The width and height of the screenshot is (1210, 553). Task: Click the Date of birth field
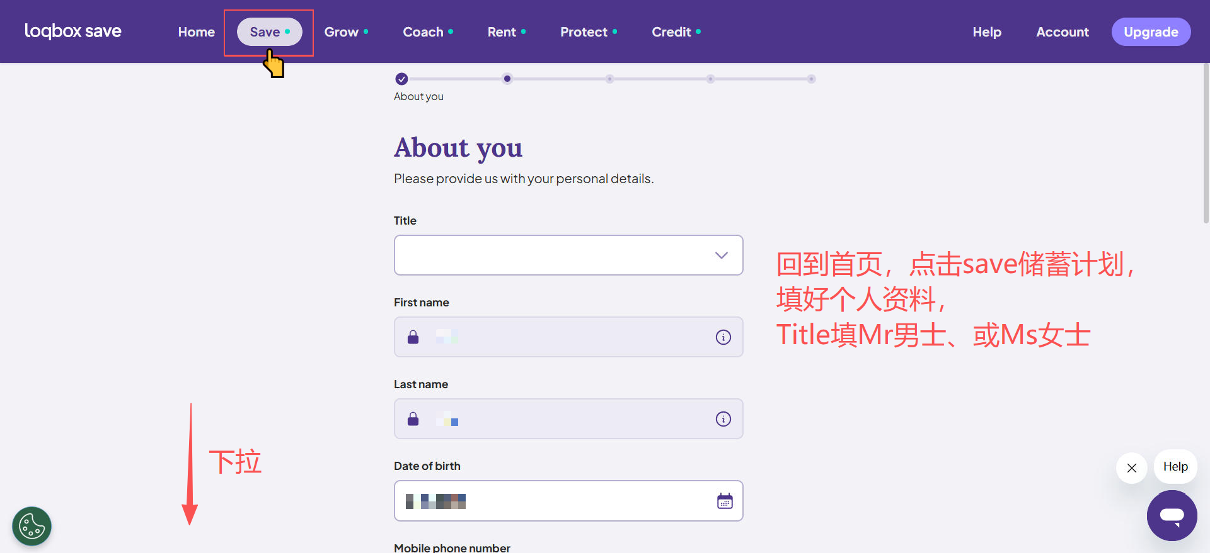coord(555,501)
